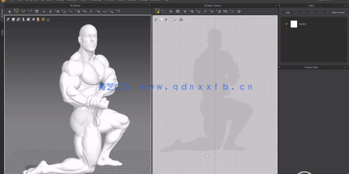Click the Add button in the Fabric panel
Image resolution: width=349 pixels, height=174 pixels.
click(288, 12)
